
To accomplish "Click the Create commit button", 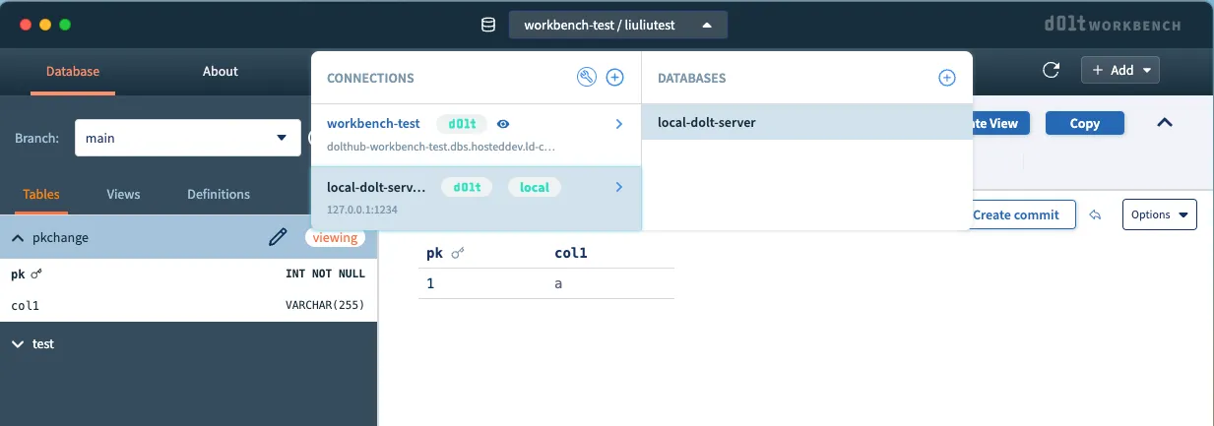I will (1017, 214).
